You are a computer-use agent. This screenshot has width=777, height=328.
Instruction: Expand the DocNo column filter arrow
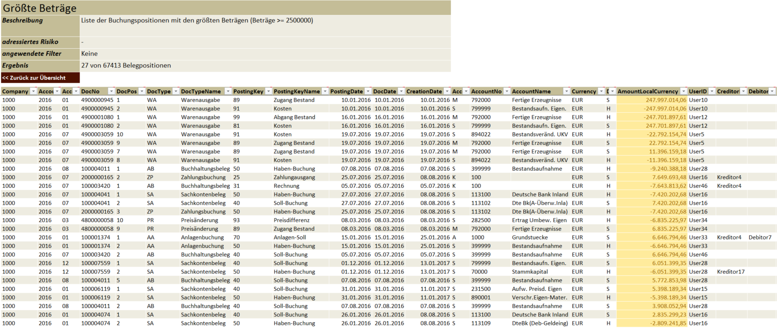(111, 91)
